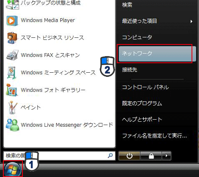This screenshot has height=177, width=199.
Task: Launch スマート ビジネス リソース icon
Action: [x=12, y=38]
